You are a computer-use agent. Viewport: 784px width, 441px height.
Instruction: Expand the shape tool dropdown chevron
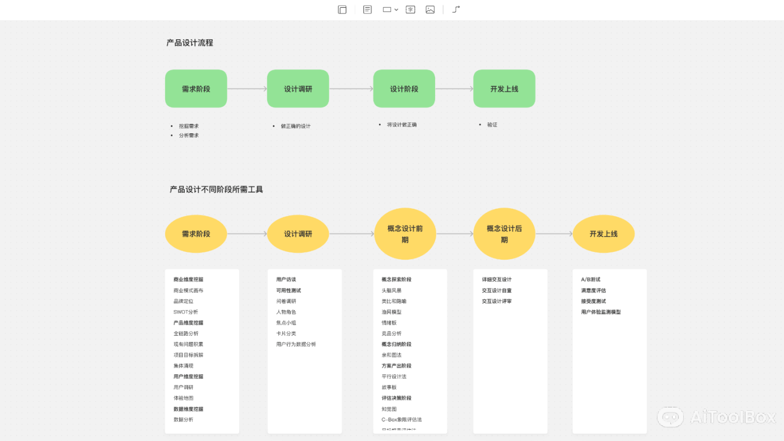(396, 10)
